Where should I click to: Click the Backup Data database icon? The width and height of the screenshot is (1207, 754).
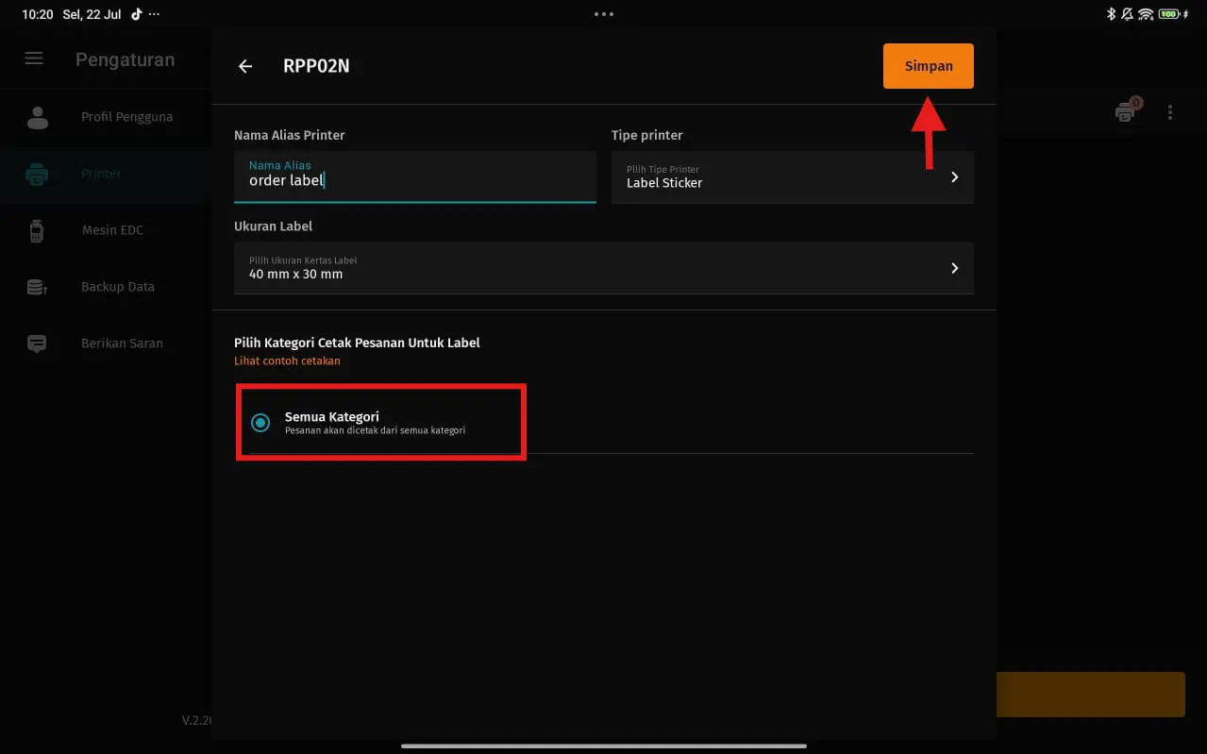(x=37, y=287)
